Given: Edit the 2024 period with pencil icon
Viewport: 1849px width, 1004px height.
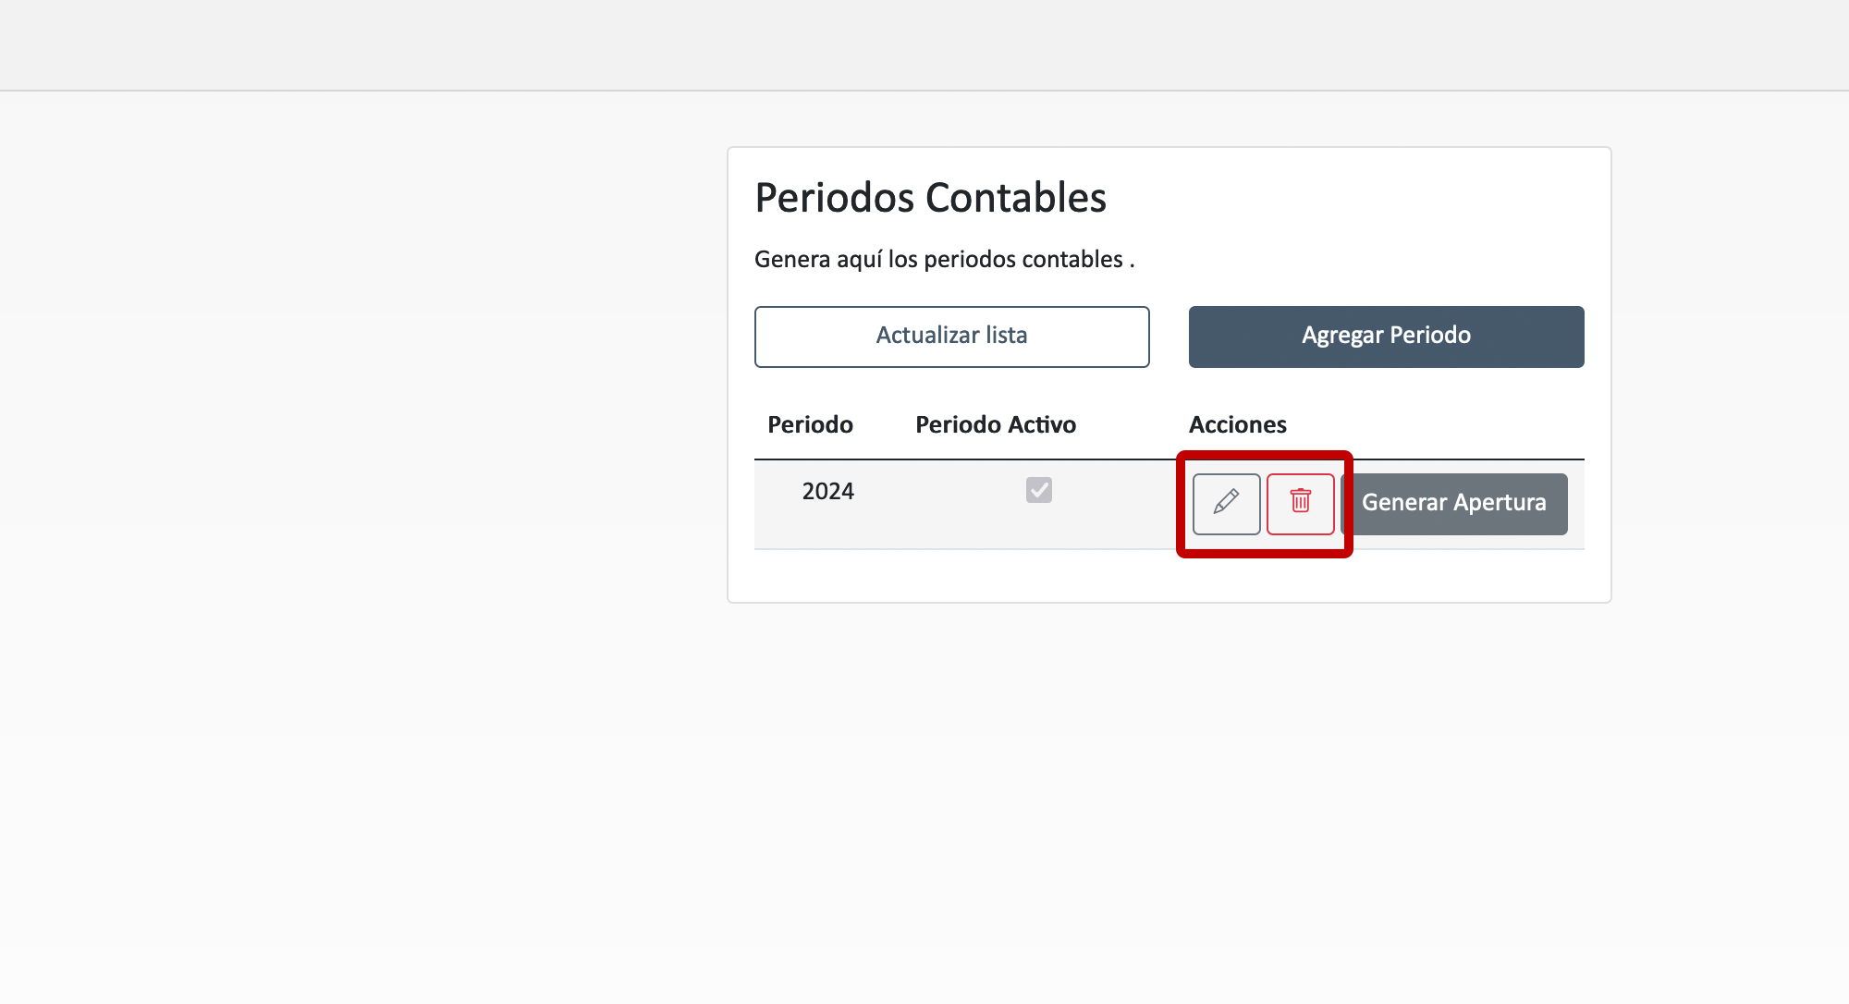Looking at the screenshot, I should click(x=1226, y=503).
